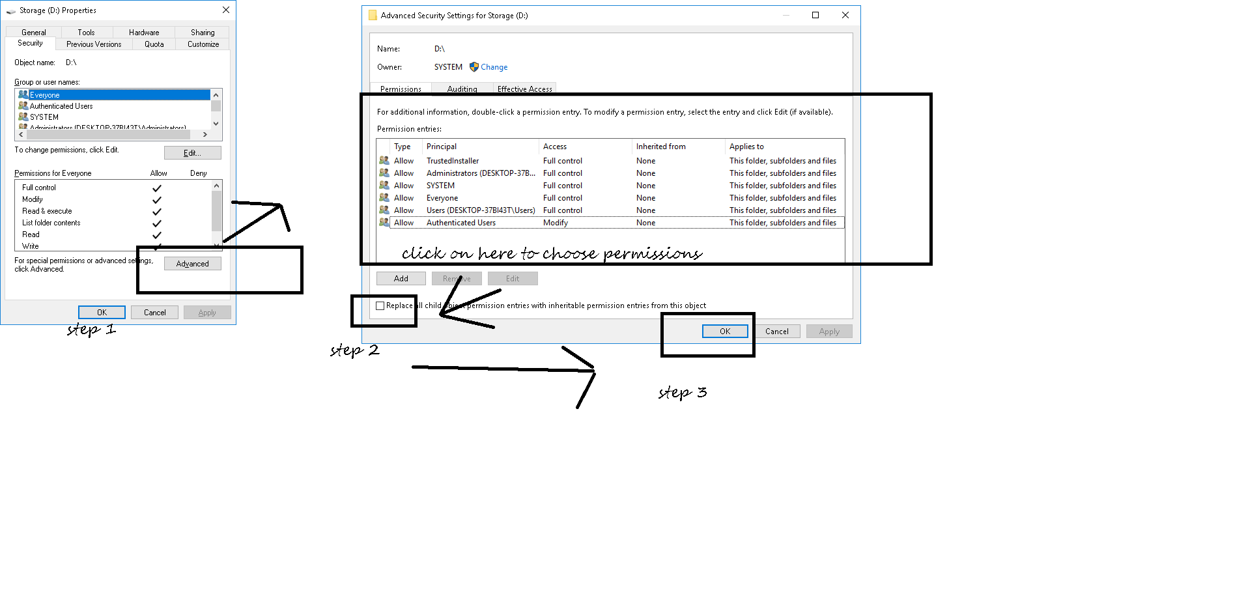Click the folder icon in Advanced Security title bar
Image resolution: width=1246 pixels, height=609 pixels.
click(x=373, y=16)
